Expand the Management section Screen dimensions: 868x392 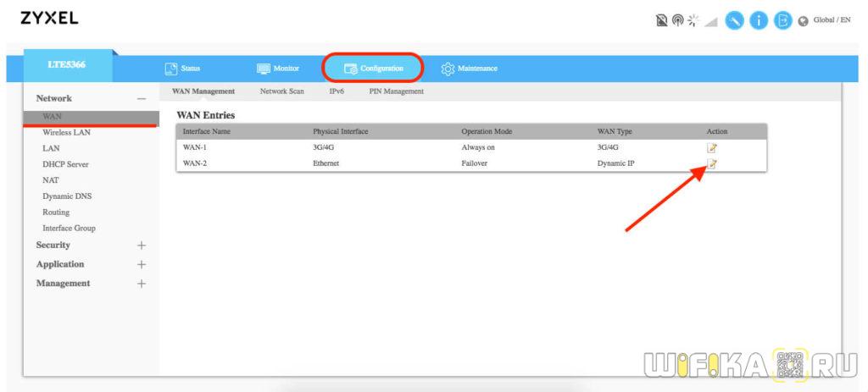pos(141,284)
